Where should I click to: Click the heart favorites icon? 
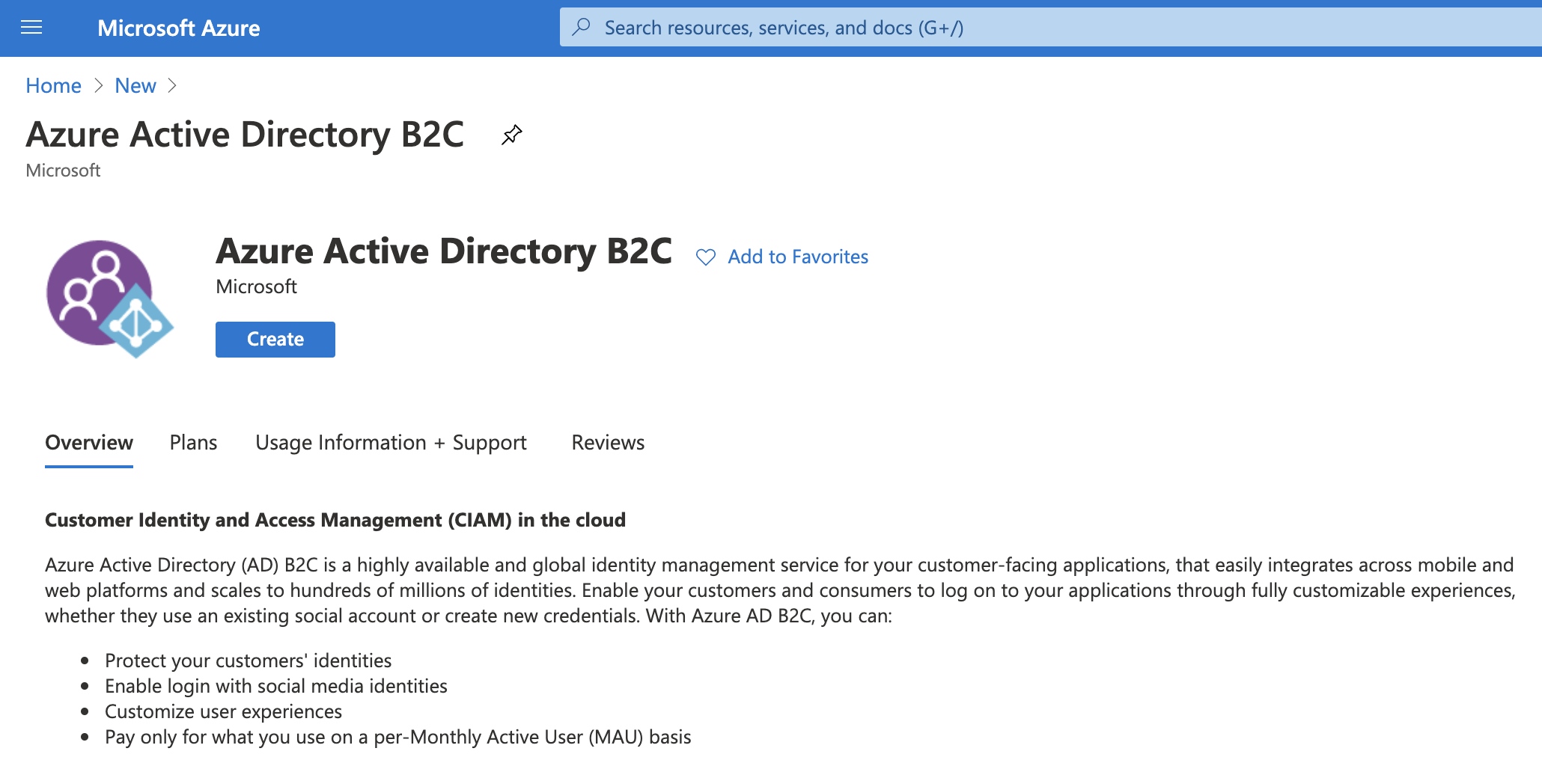click(705, 257)
